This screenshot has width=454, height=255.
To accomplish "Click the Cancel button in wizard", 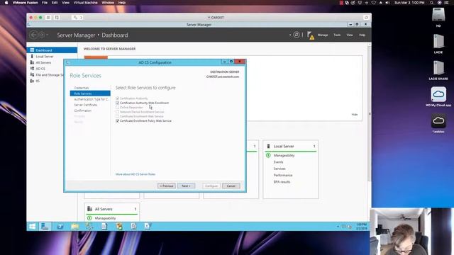I will (231, 186).
